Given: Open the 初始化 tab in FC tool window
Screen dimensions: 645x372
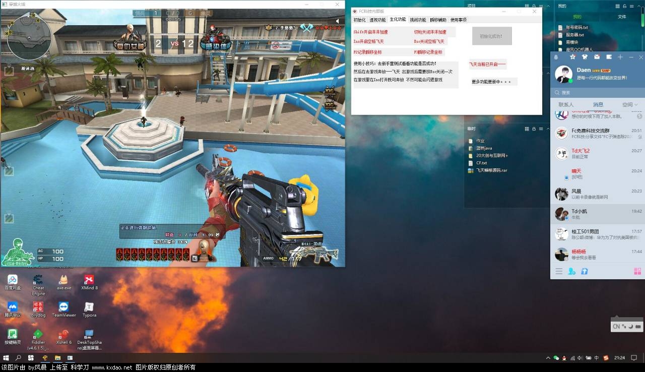Looking at the screenshot, I should 359,20.
